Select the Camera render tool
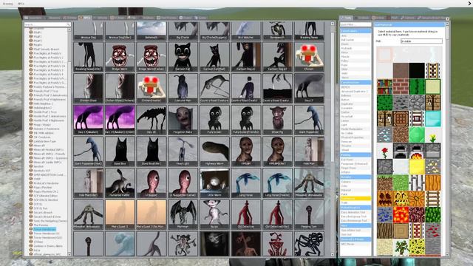 (355, 182)
